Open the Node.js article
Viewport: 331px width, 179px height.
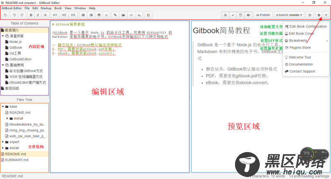coord(15,41)
